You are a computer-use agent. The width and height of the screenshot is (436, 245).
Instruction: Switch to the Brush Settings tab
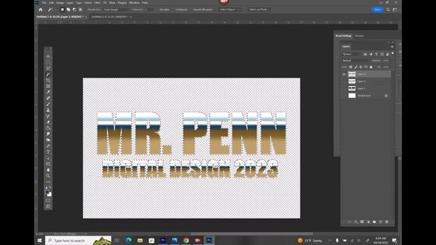click(x=343, y=36)
